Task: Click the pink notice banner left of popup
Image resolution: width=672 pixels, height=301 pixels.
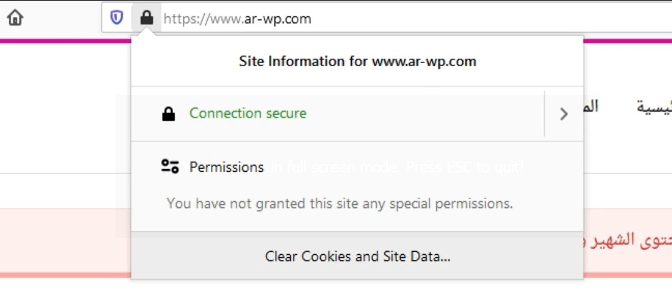Action: [x=62, y=240]
